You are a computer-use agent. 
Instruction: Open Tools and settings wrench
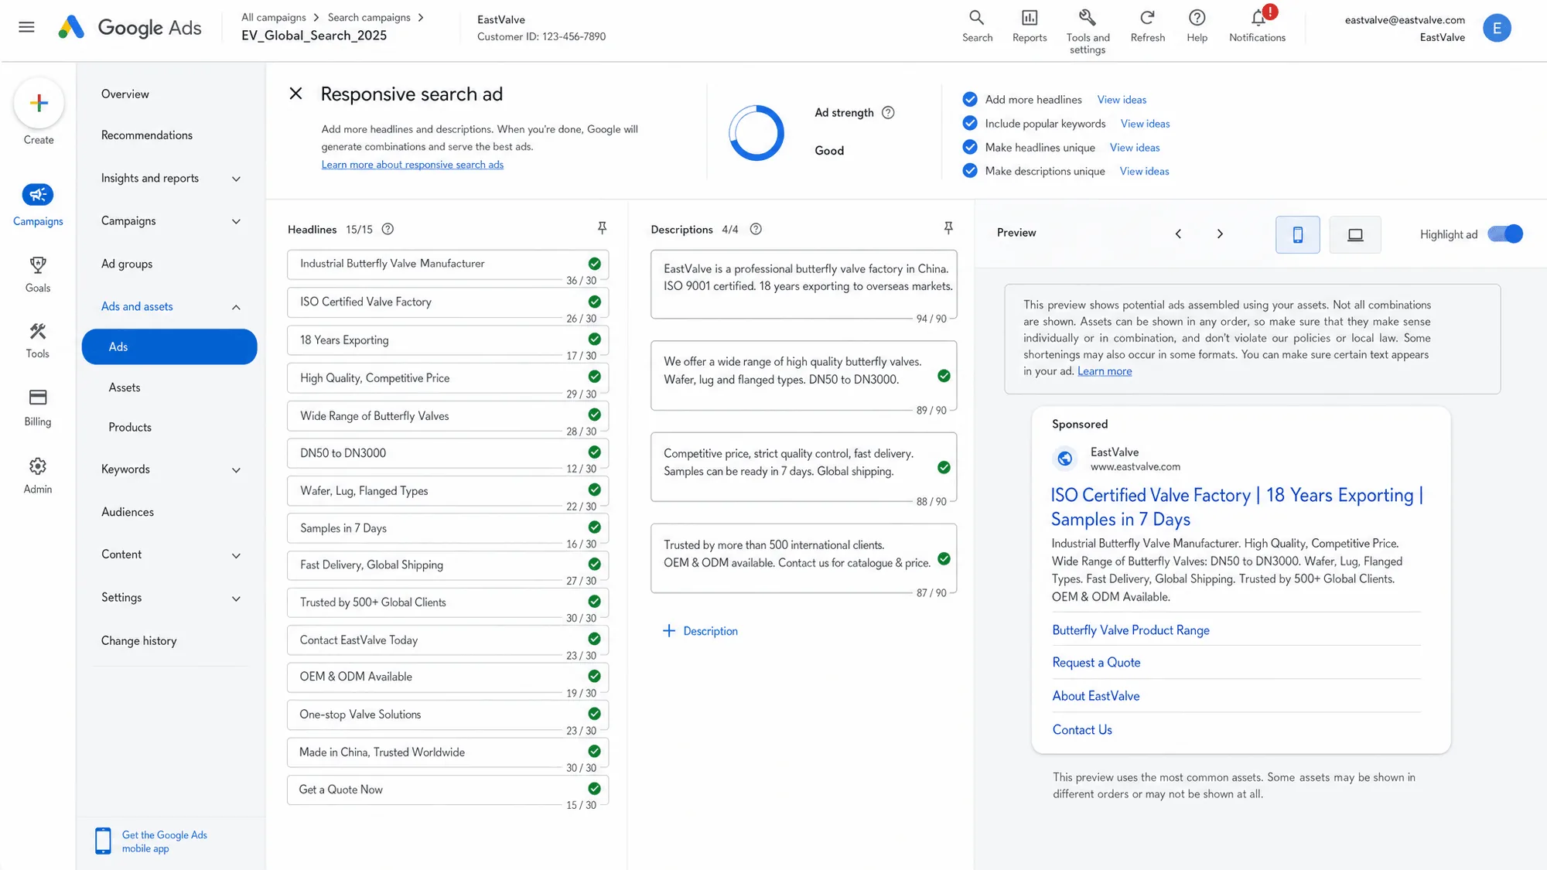point(1087,18)
